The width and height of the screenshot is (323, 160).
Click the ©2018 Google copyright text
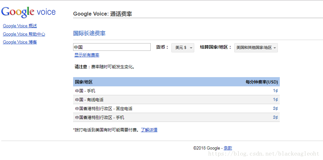(207, 148)
